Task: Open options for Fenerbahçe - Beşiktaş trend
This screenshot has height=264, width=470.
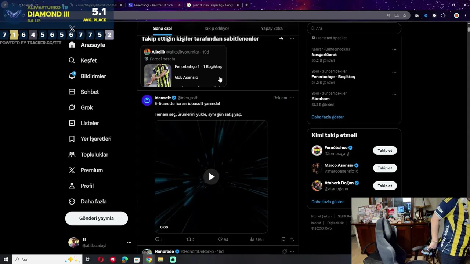Action: coord(394,72)
